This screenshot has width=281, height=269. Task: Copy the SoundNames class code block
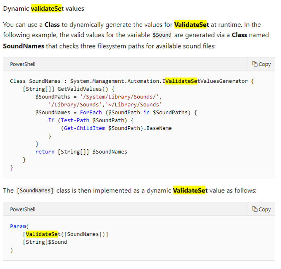click(261, 64)
